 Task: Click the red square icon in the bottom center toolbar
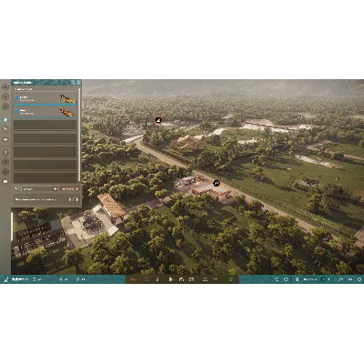click(x=191, y=279)
